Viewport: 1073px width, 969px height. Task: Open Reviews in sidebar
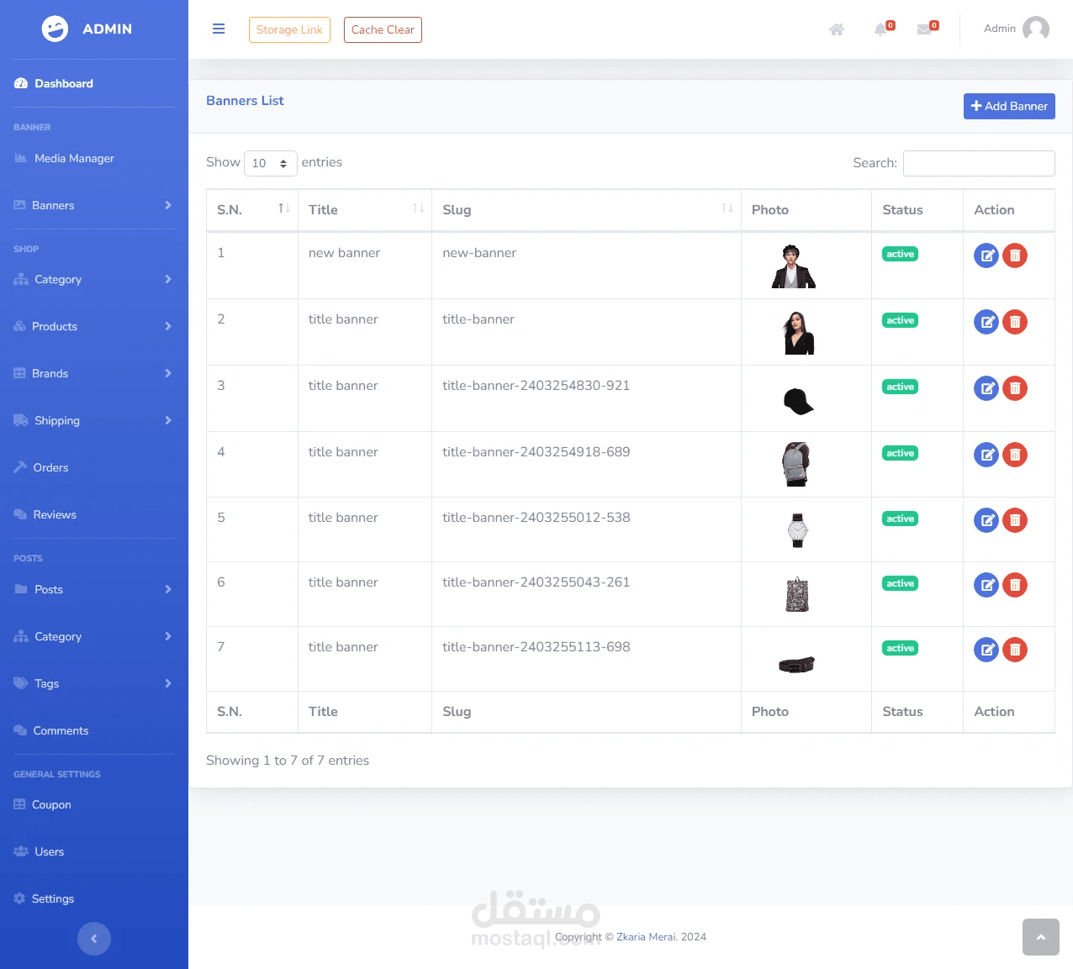point(45,514)
